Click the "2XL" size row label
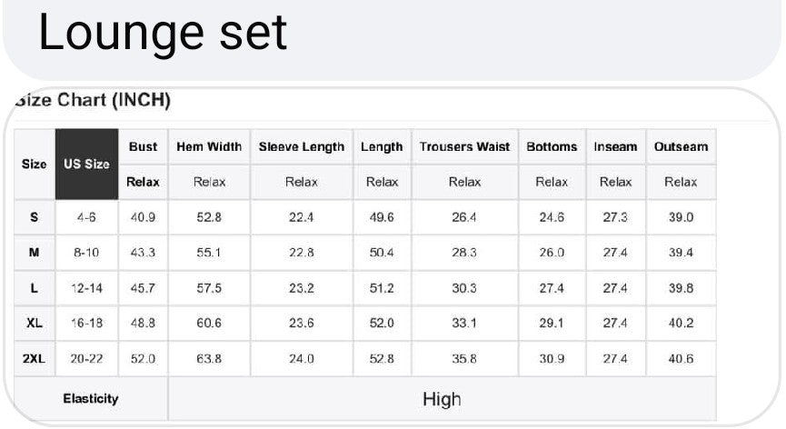The image size is (786, 429). click(x=34, y=359)
